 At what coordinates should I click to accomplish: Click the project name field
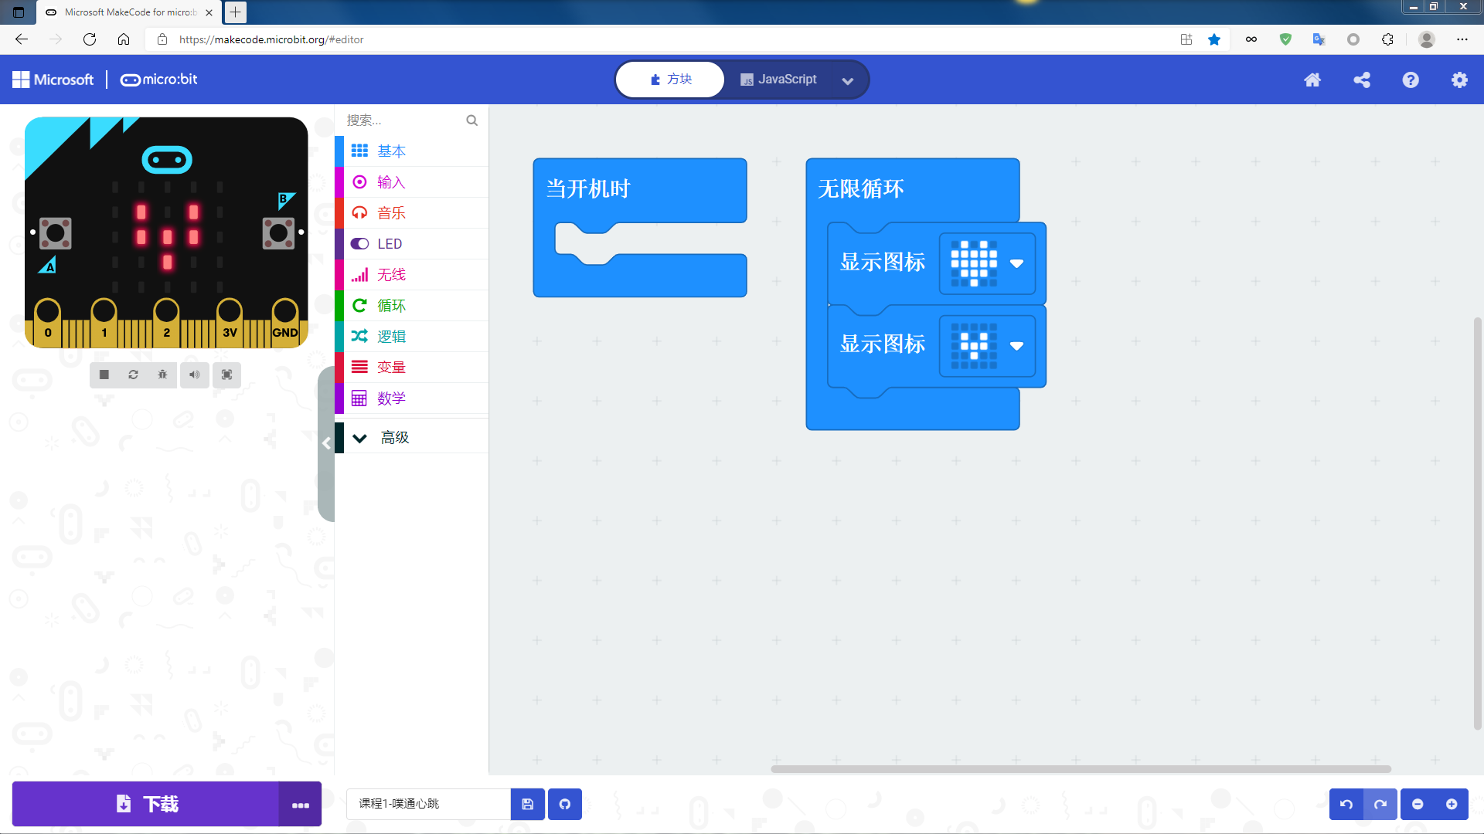pos(428,804)
